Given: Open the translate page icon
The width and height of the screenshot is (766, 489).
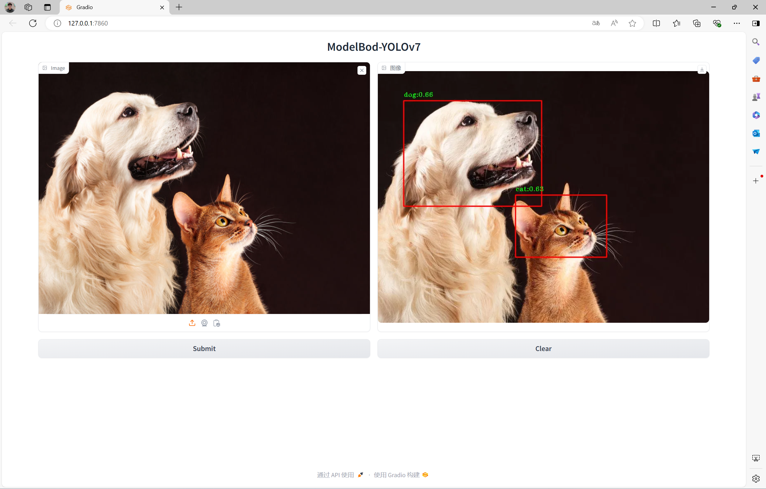Looking at the screenshot, I should 595,23.
